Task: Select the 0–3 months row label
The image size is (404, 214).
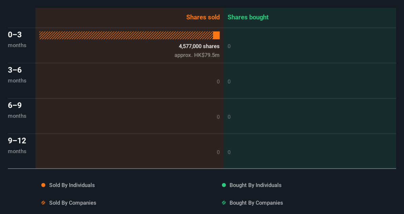Action: pyautogui.click(x=17, y=39)
